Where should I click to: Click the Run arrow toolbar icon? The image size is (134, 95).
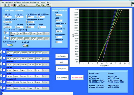pos(6,5)
